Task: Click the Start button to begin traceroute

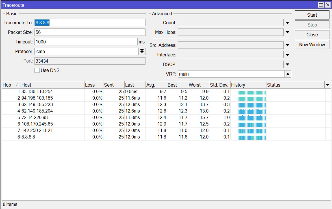Action: 312,15
